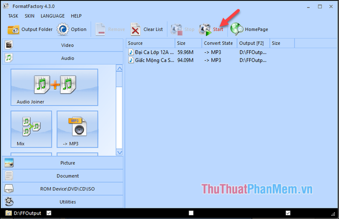Toggle the checkbox next to D:\FFOutput
Image resolution: width=339 pixels, height=219 pixels.
[x=49, y=213]
